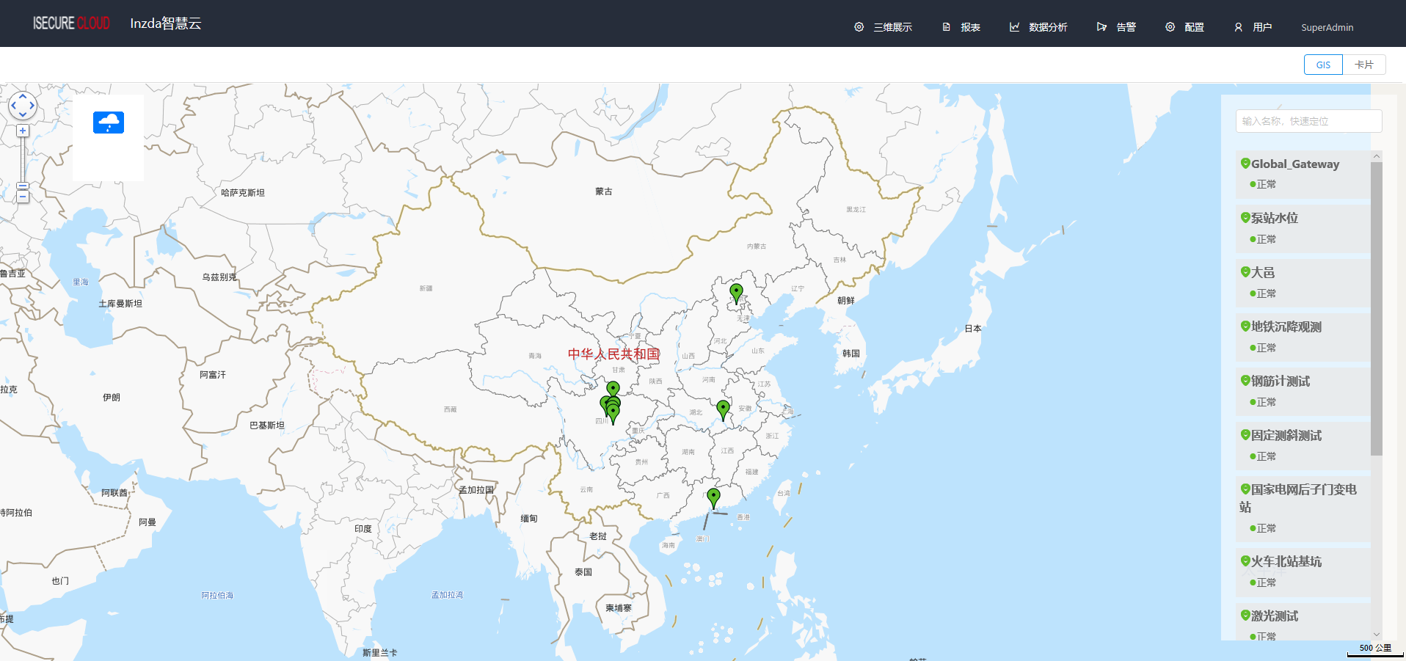
Task: Open the SuperAdmin account entry
Action: 1327,27
